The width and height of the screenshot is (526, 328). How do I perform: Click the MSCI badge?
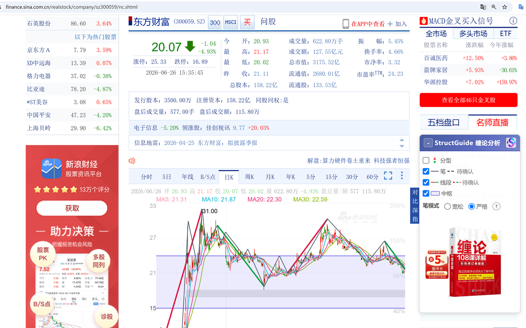(x=231, y=23)
